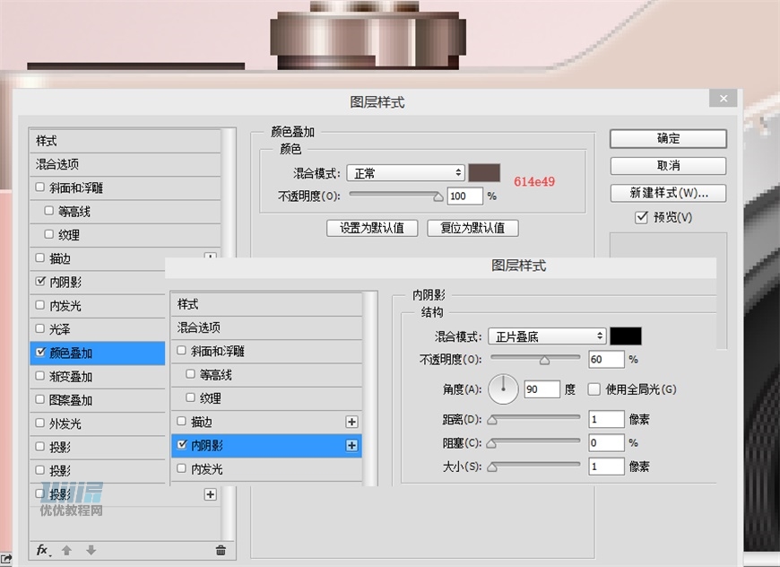Click the color overlay 不透明度 slider
This screenshot has height=567, width=780.
click(395, 196)
